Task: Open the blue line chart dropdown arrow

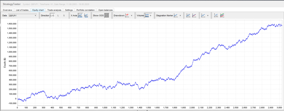Action: coord(208,16)
